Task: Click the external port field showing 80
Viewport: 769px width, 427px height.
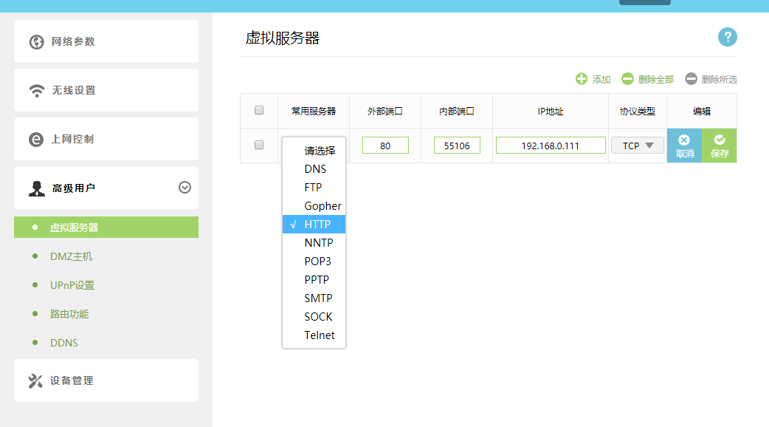Action: [x=385, y=146]
